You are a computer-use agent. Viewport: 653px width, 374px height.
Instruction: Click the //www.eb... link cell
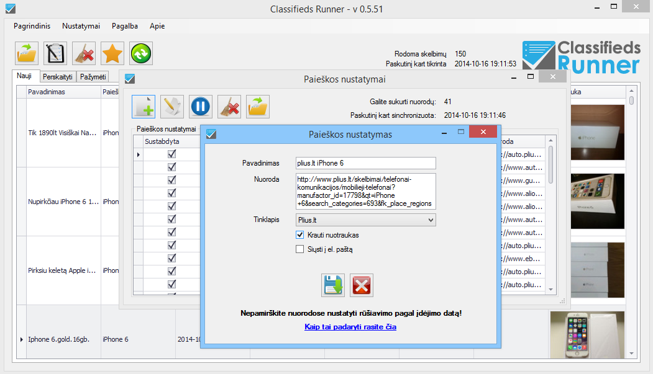point(523,259)
